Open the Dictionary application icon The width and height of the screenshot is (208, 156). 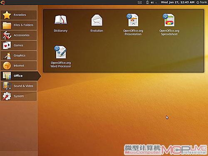(61, 20)
